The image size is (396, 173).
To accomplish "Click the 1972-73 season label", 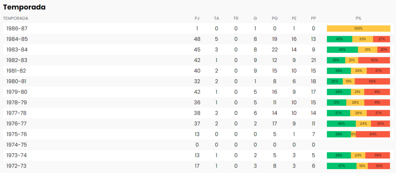I will click(16, 166).
